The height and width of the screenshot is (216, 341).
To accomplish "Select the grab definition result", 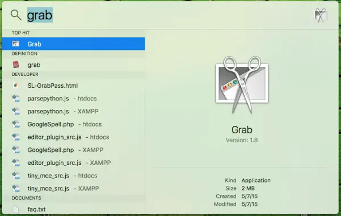I will pos(74,65).
